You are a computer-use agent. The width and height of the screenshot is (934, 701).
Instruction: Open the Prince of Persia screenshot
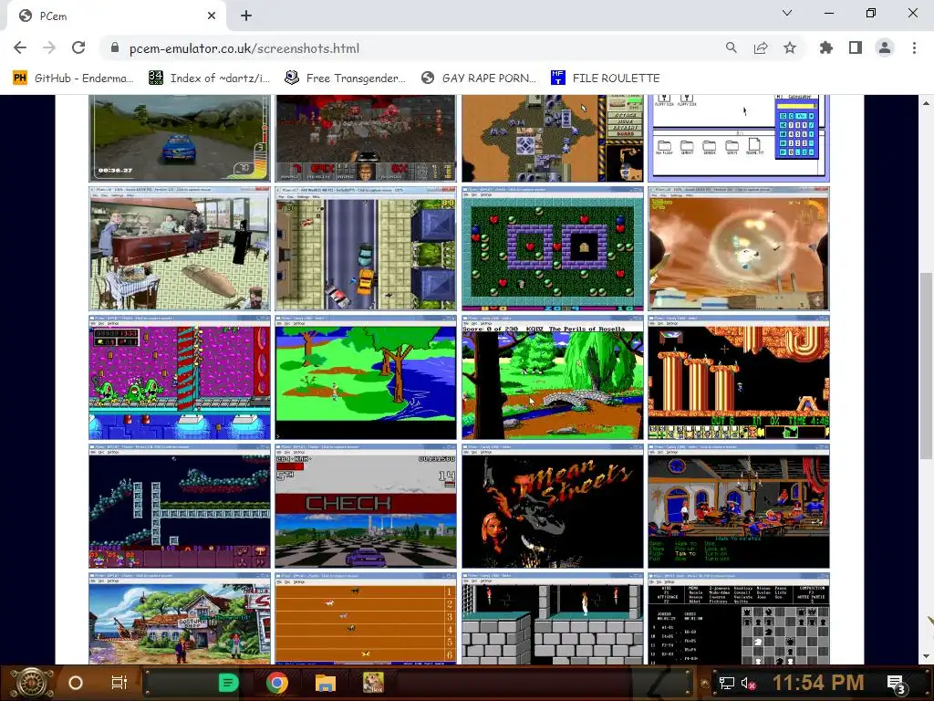552,619
